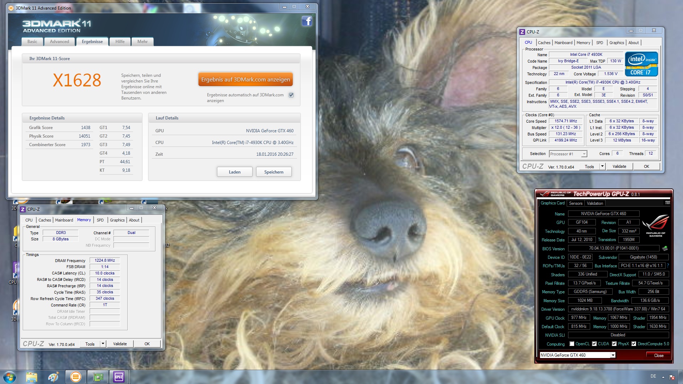Open the About tab in the CPU-Z processor window
The width and height of the screenshot is (683, 384).
click(634, 43)
